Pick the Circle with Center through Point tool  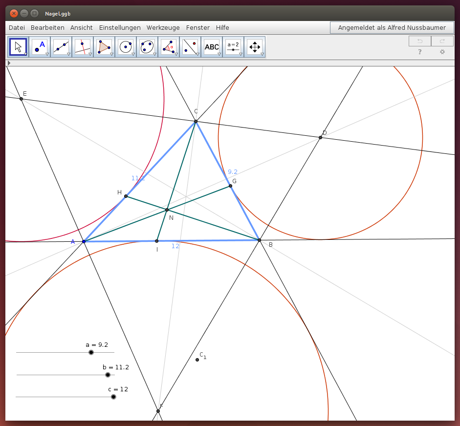pos(126,47)
